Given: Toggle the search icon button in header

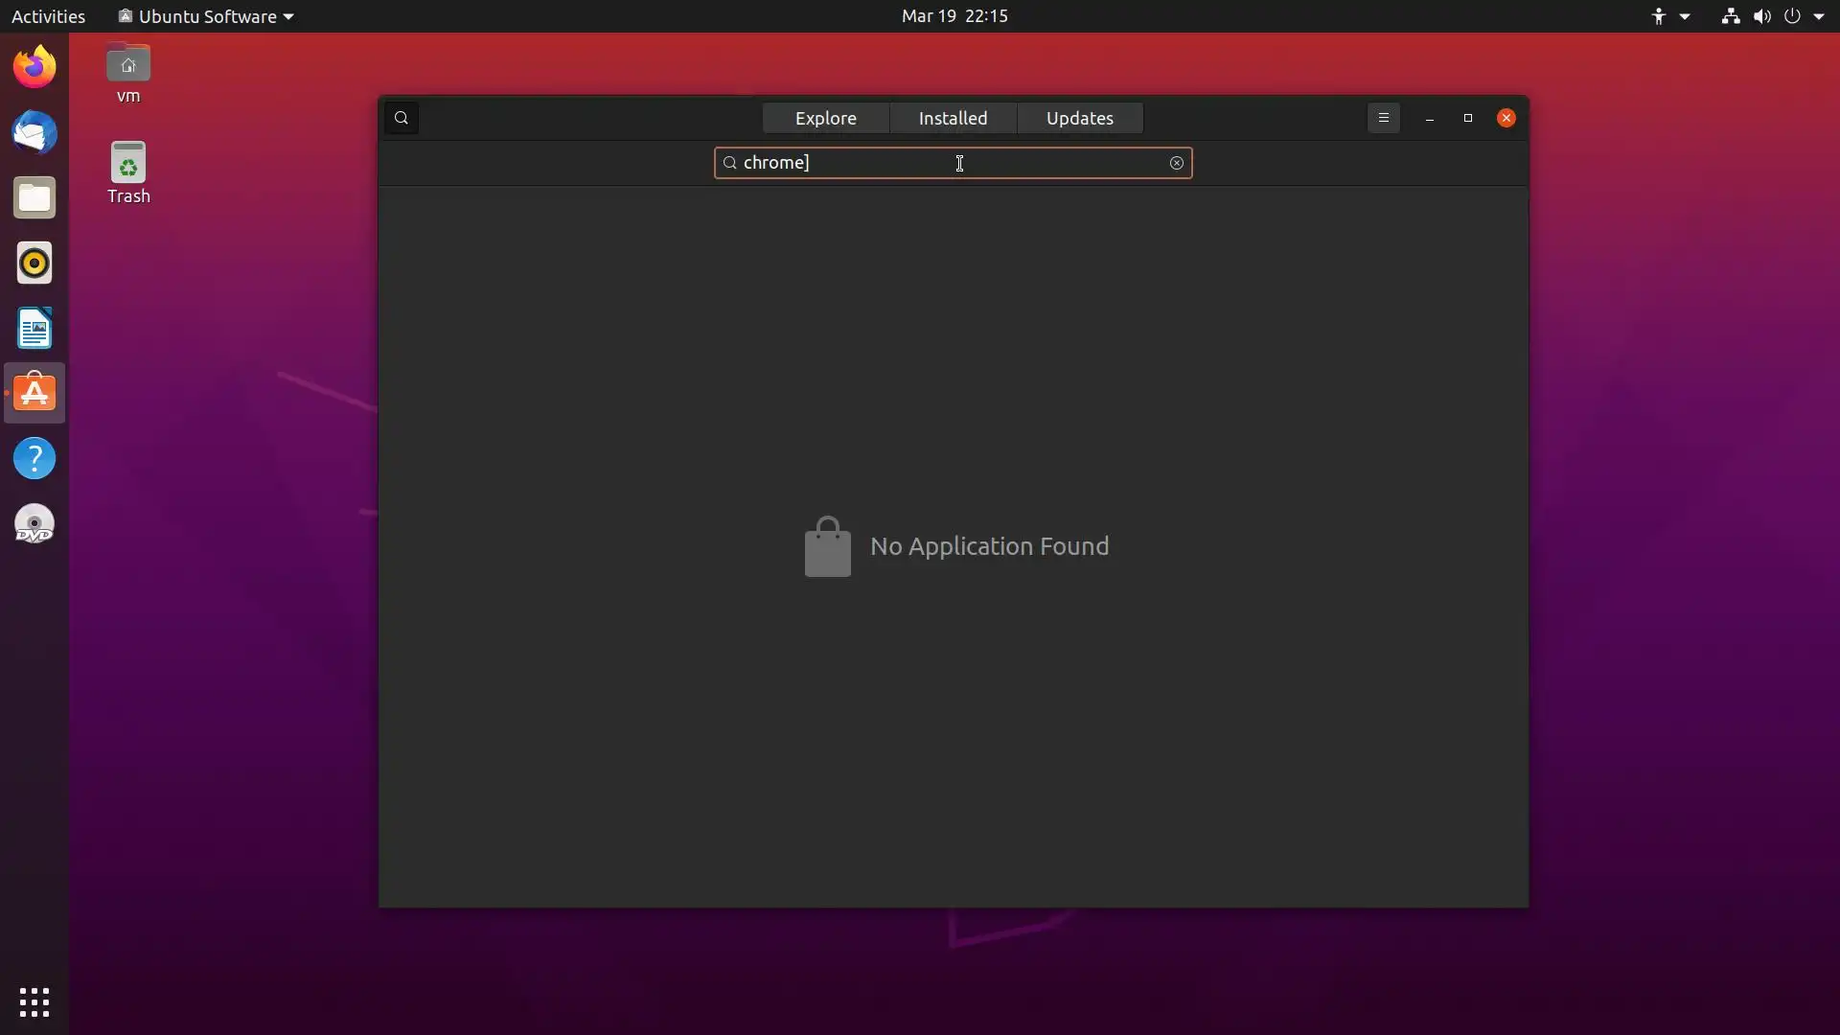Looking at the screenshot, I should [402, 118].
